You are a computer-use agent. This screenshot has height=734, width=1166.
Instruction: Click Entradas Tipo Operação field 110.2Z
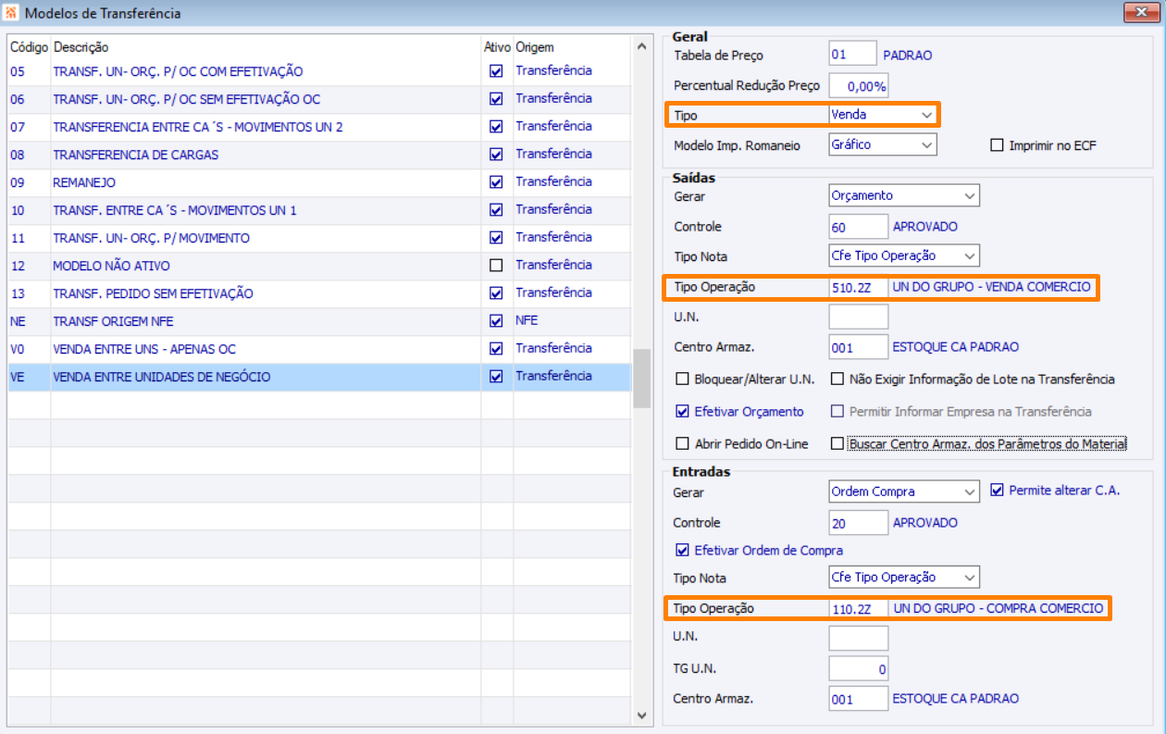tap(859, 609)
